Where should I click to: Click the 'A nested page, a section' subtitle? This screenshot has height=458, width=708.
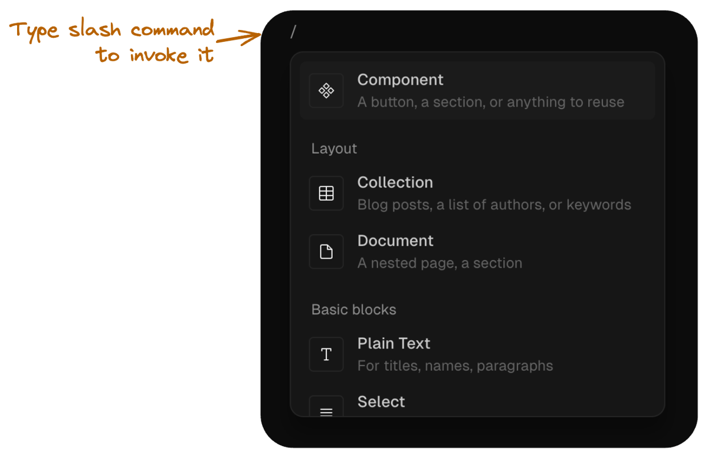tap(439, 263)
